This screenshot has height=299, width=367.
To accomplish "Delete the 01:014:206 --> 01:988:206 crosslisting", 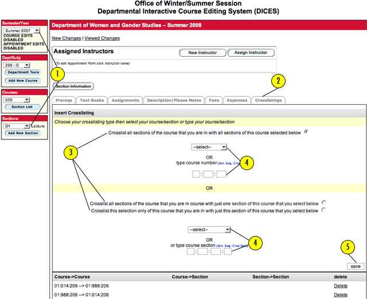I will 341,286.
